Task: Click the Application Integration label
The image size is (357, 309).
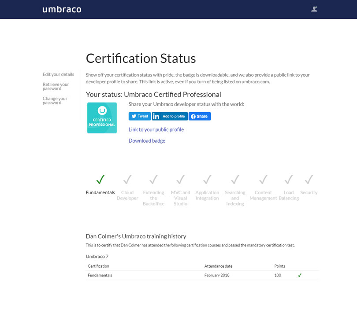Action: (x=207, y=195)
